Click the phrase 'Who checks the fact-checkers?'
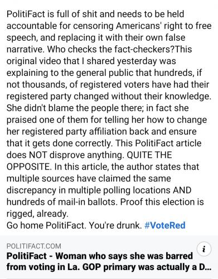The width and height of the screenshot is (218, 279). point(111,49)
